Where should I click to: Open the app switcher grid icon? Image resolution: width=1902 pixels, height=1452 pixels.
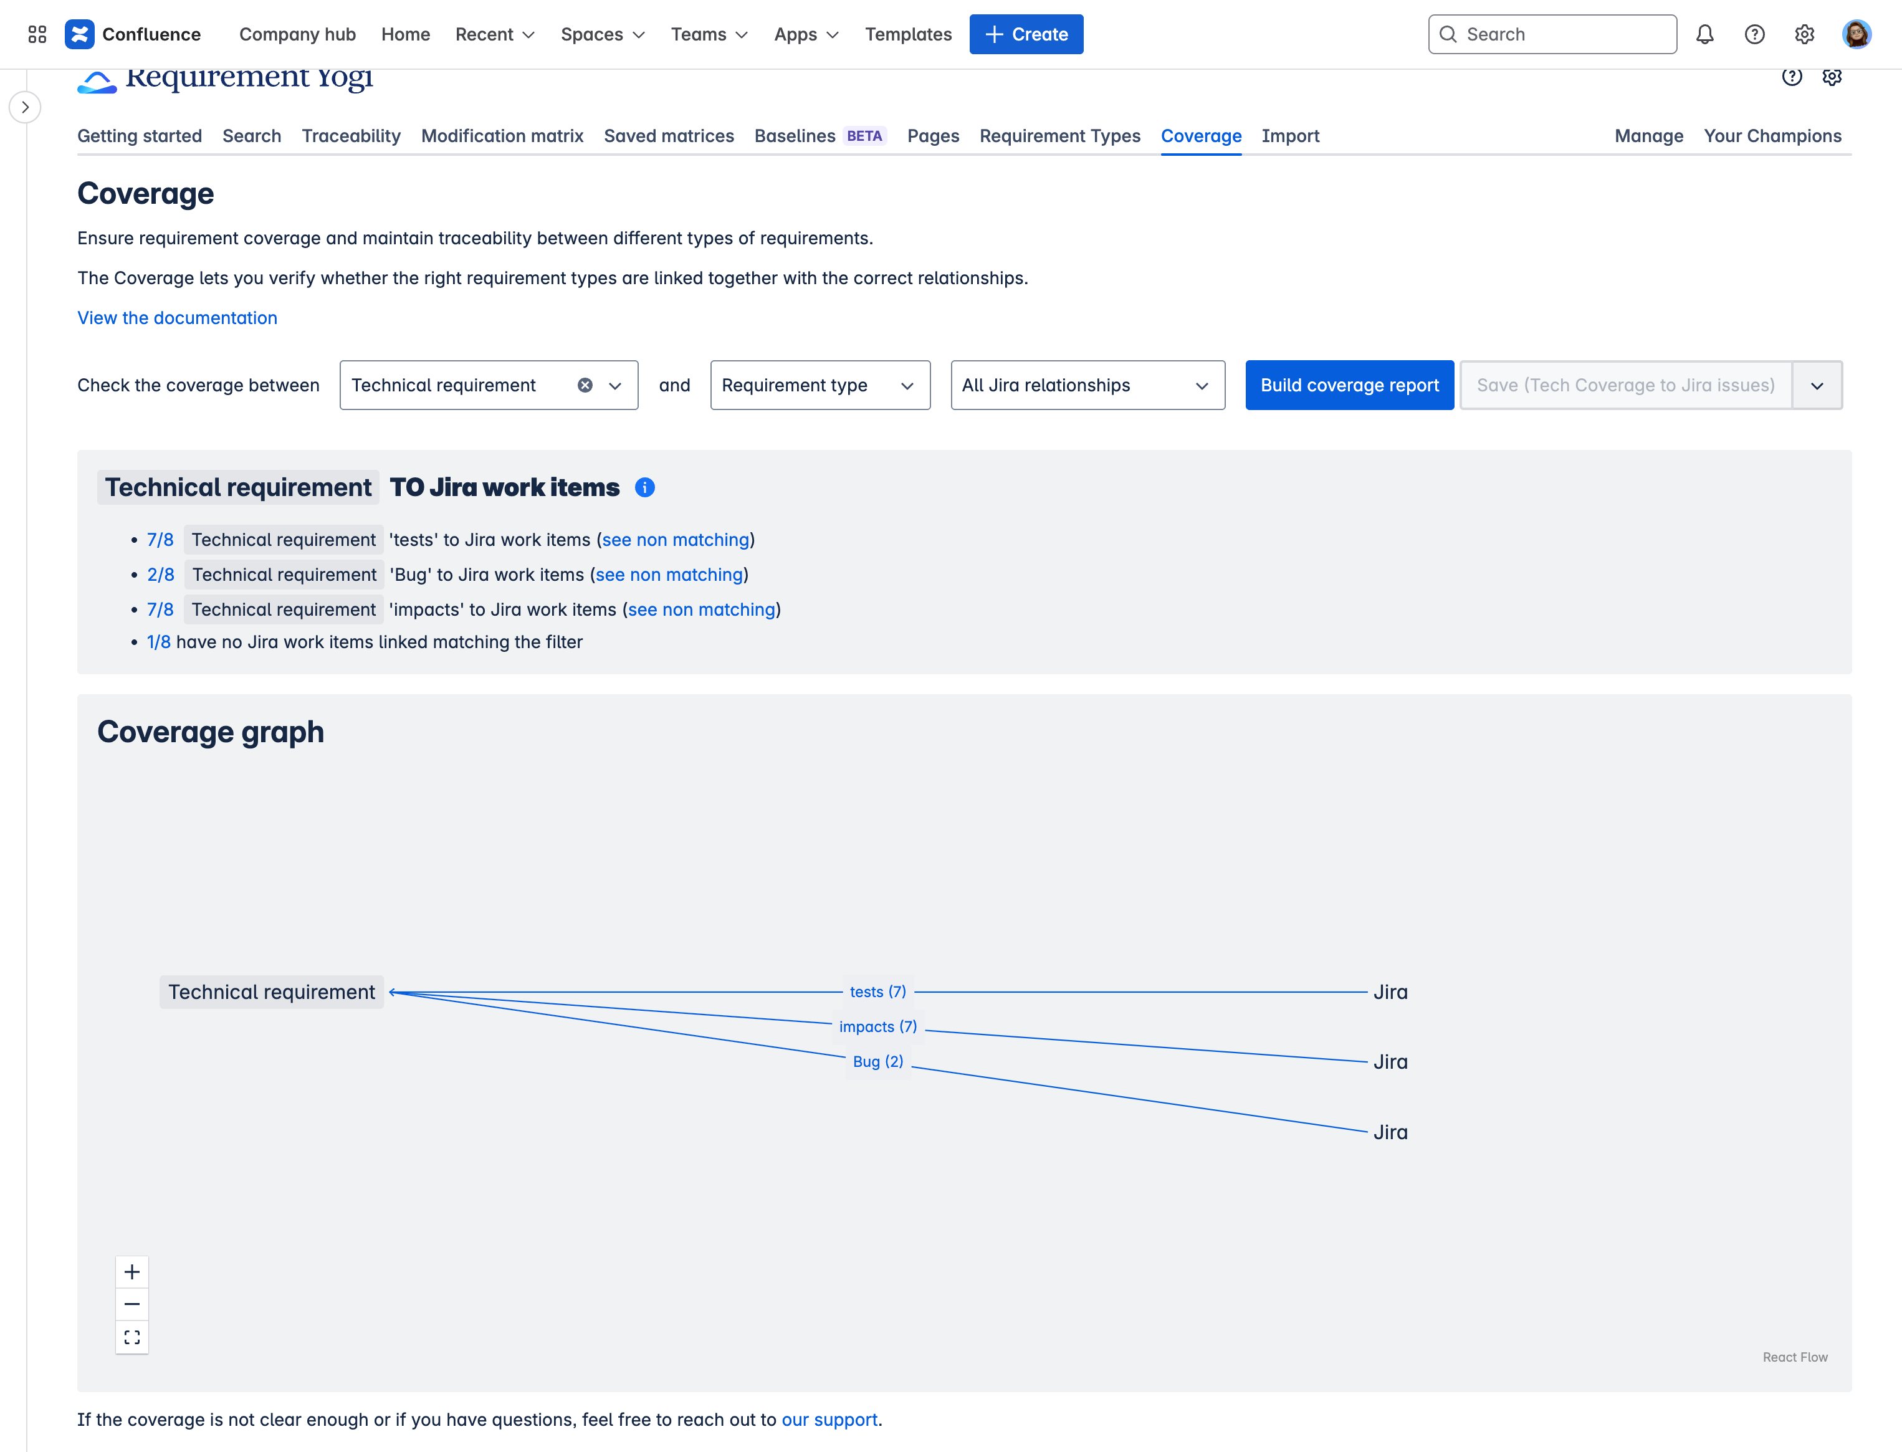[36, 34]
